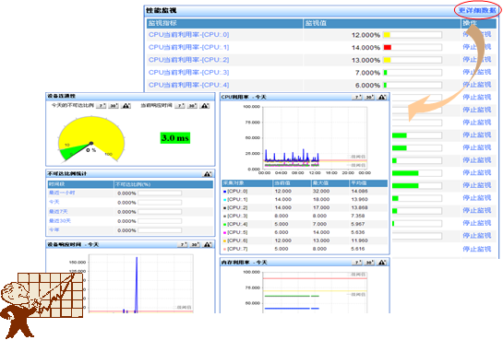The width and height of the screenshot is (503, 340).
Task: Open the 更详细数据 link
Action: [477, 10]
